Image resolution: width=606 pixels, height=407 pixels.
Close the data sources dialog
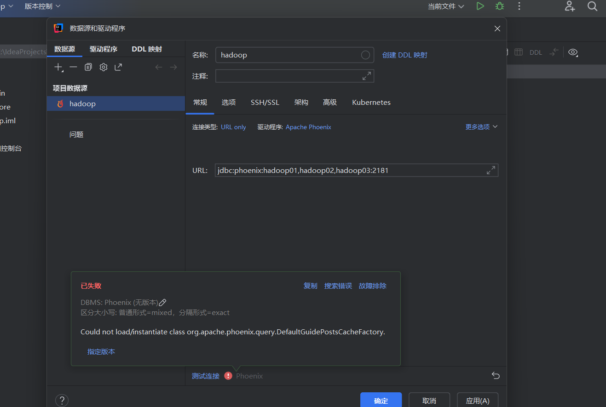pyautogui.click(x=497, y=29)
